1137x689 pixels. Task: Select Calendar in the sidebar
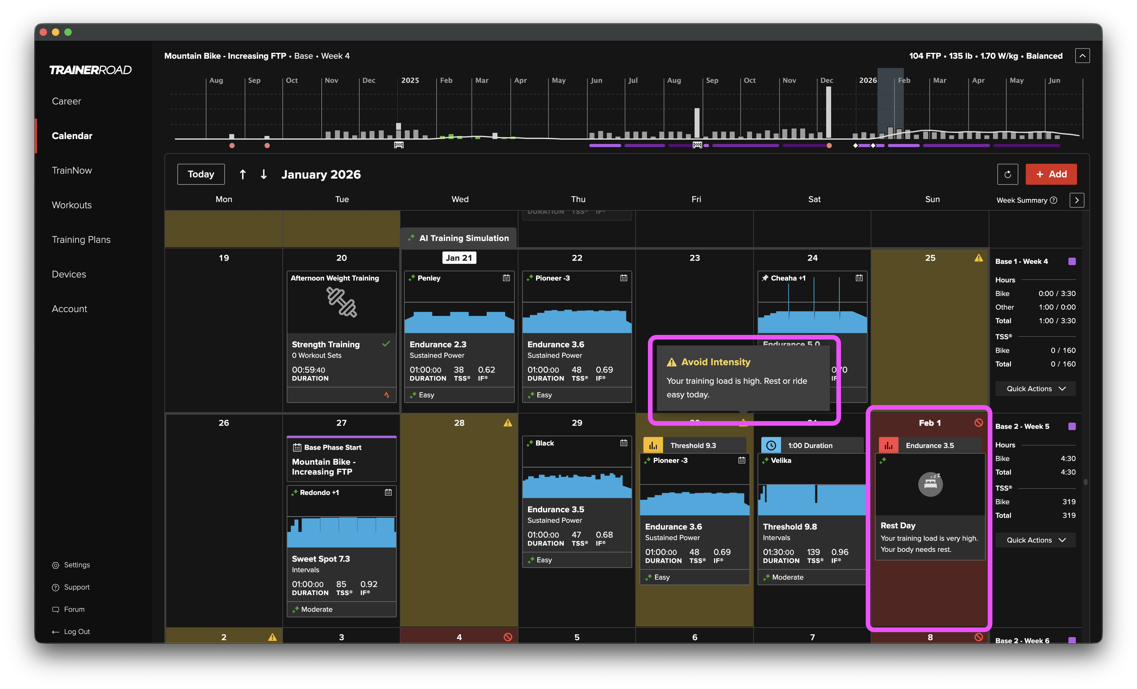tap(72, 136)
